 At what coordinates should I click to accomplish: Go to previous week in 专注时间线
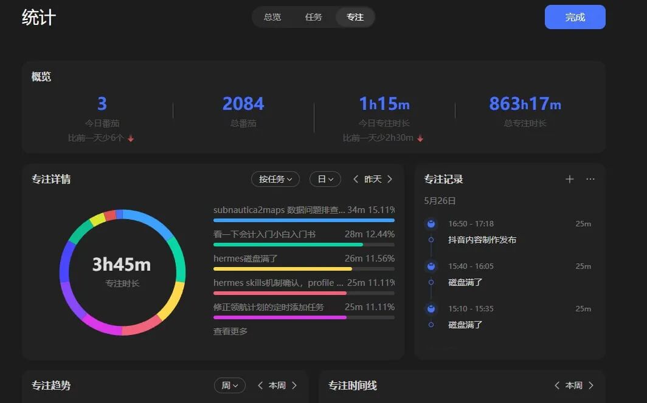(556, 385)
